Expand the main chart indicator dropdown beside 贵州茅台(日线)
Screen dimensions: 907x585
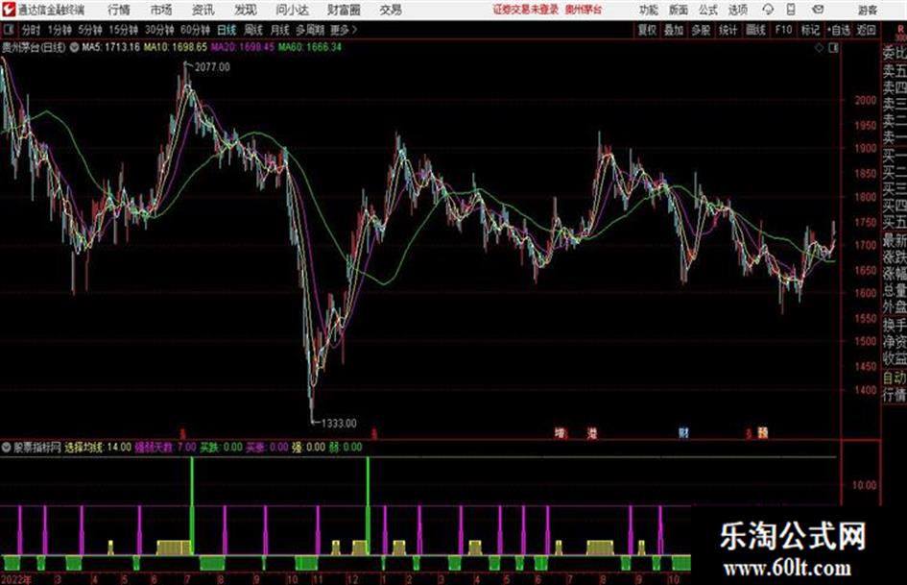tap(74, 47)
